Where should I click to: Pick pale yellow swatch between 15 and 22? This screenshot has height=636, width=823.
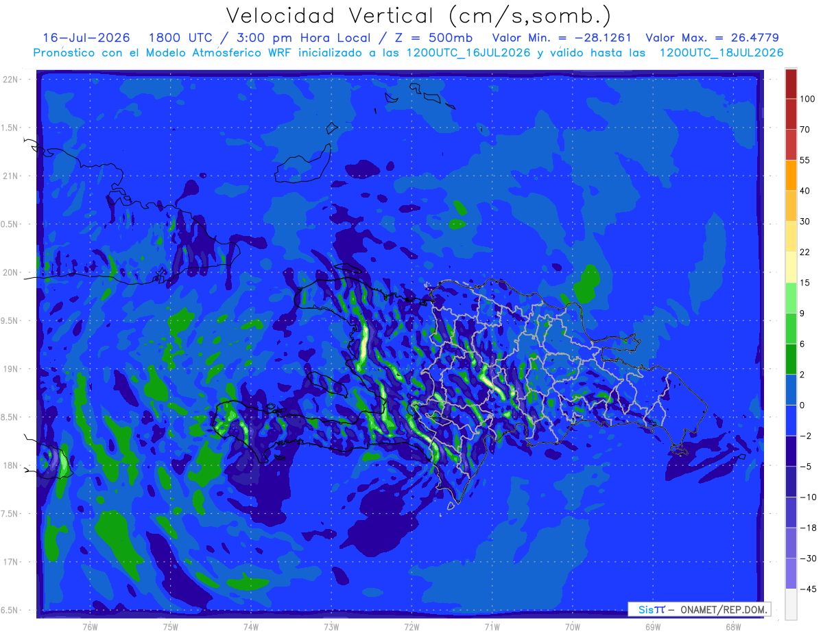[791, 267]
